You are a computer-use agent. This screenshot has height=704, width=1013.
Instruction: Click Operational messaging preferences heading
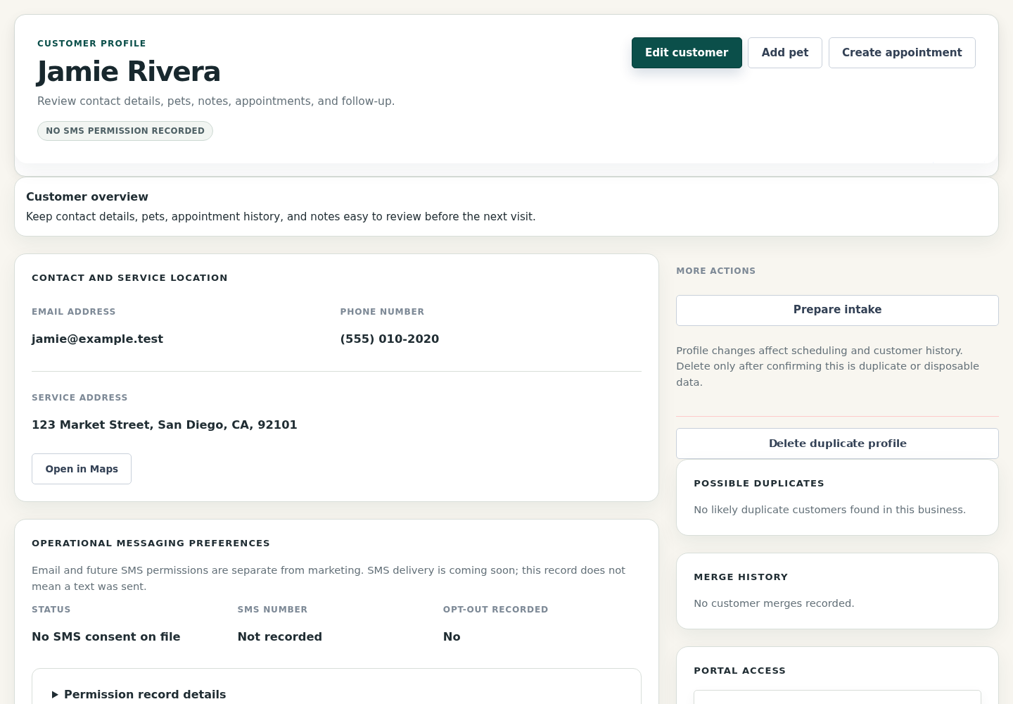[x=151, y=543]
